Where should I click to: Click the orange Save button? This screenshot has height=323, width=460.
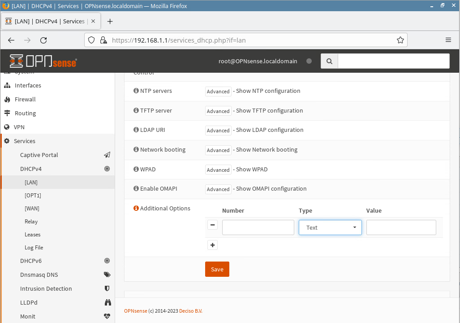[217, 269]
